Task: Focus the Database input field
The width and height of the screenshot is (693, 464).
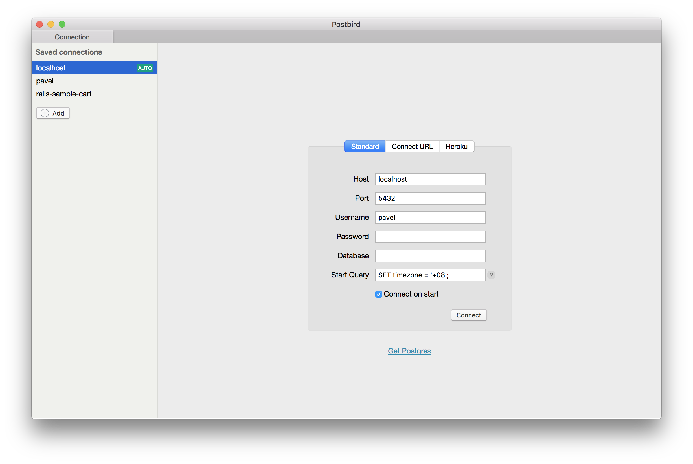Action: point(430,256)
